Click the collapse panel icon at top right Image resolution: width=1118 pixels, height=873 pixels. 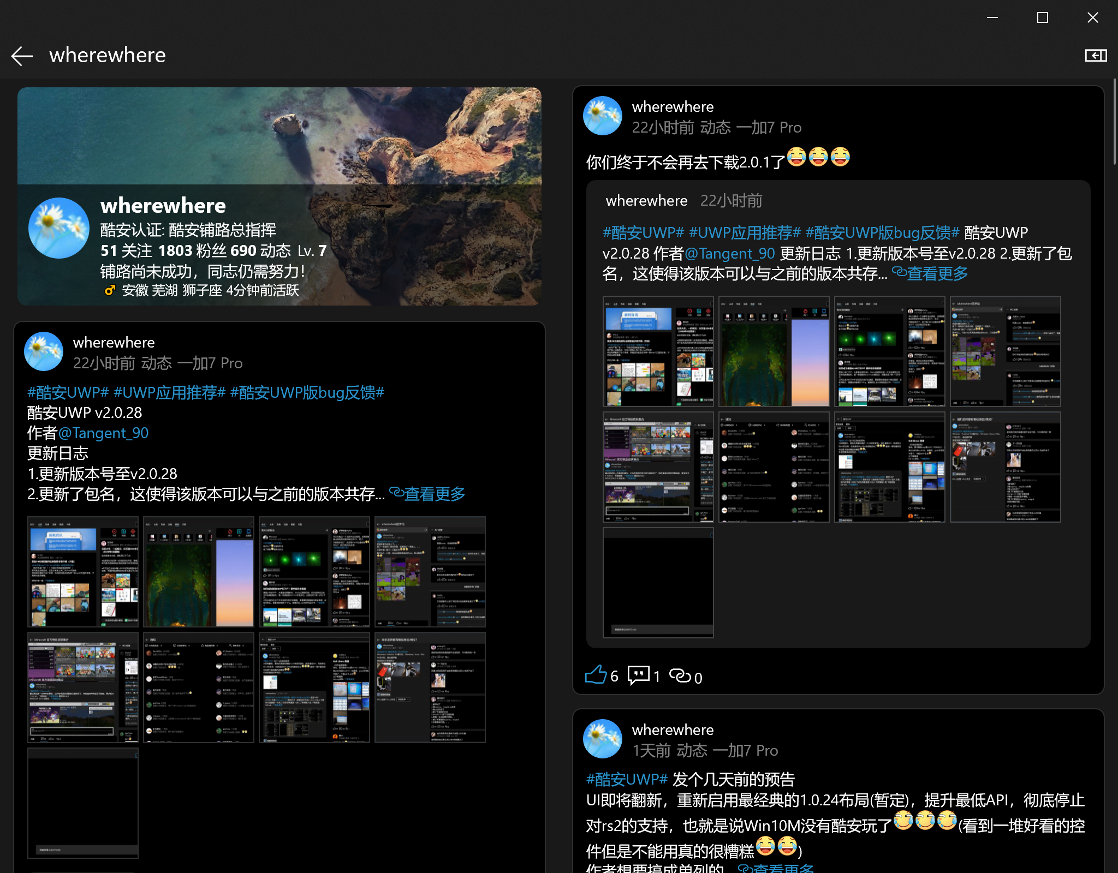1096,56
